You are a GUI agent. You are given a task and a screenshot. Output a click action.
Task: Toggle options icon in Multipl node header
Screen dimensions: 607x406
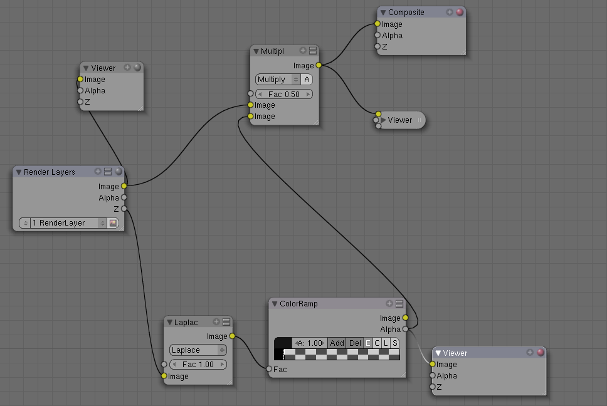pos(313,50)
